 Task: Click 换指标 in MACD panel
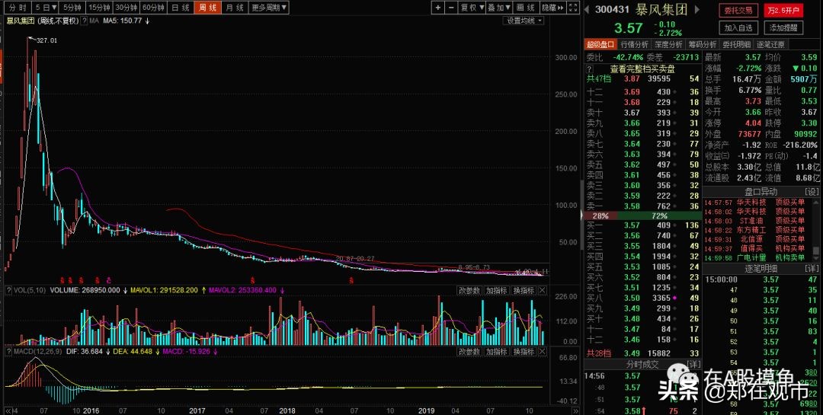tap(524, 351)
